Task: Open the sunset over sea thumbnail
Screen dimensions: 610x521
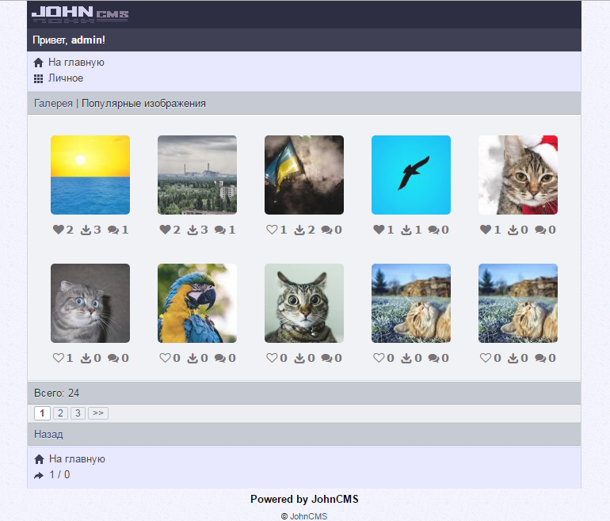Action: point(90,175)
